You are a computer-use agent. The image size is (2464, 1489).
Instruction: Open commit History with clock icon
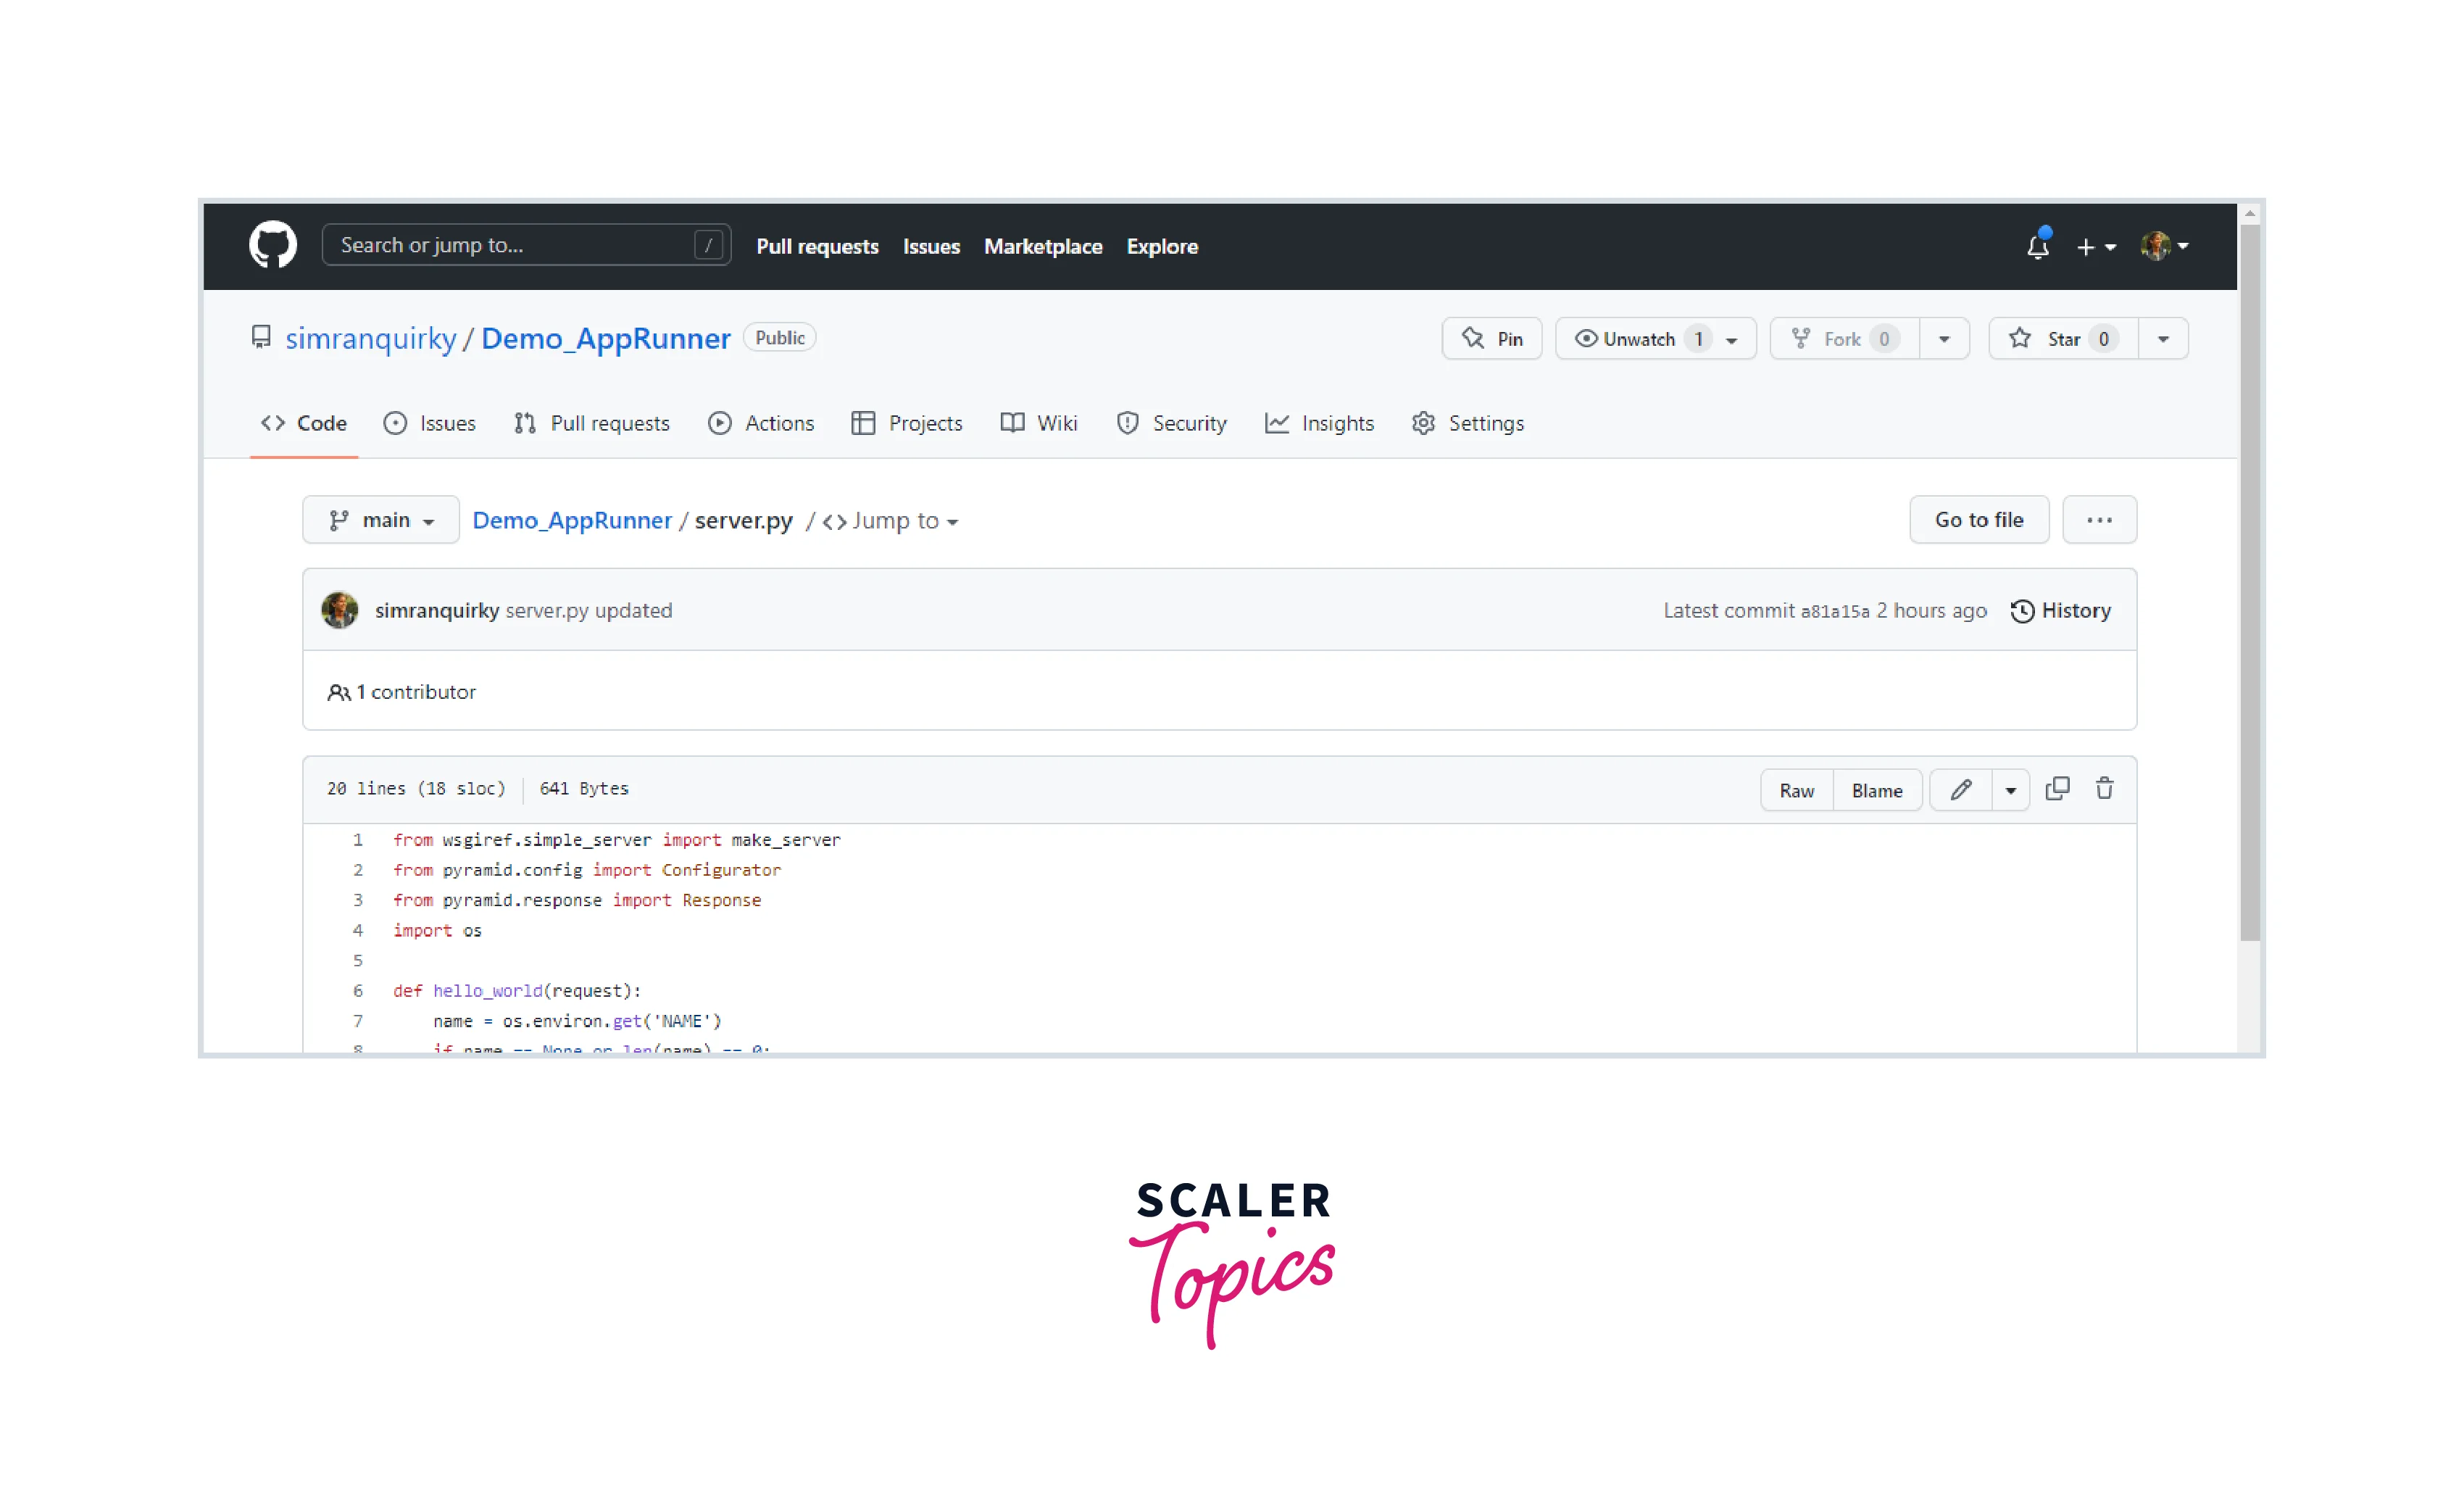pos(2060,611)
